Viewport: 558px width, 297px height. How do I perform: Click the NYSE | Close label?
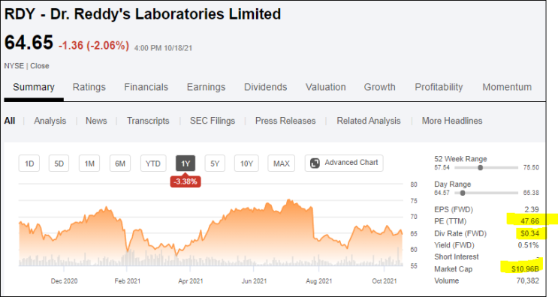(x=27, y=66)
